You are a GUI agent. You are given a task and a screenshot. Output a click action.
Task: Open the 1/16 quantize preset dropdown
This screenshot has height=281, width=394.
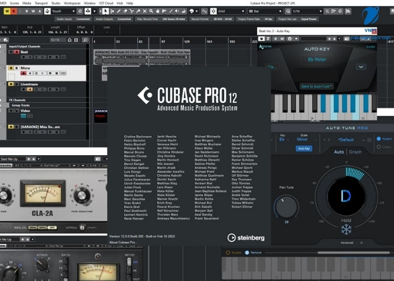[307, 11]
